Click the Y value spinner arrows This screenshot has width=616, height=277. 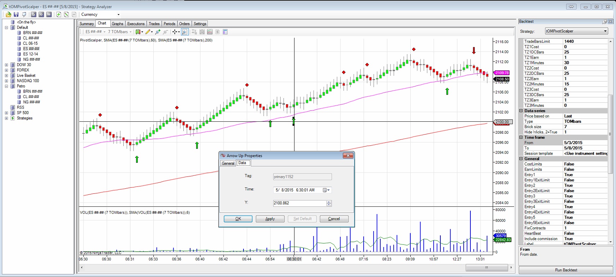pyautogui.click(x=329, y=203)
